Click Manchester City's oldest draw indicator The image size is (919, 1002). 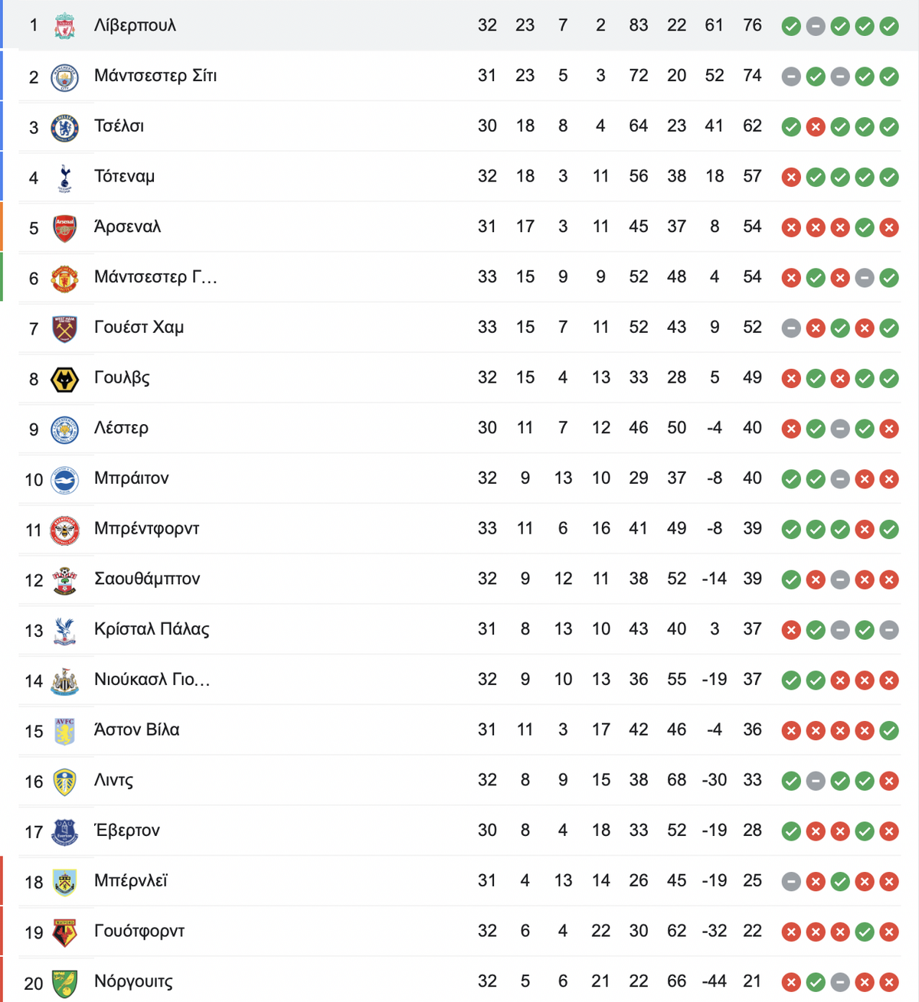791,77
